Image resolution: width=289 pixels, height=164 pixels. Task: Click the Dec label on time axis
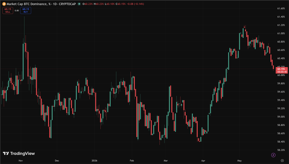click(57, 161)
